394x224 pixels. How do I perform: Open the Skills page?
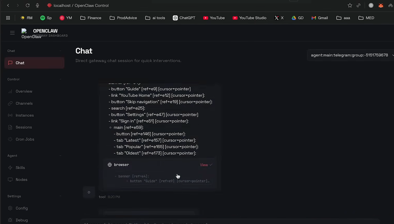[x=34, y=168]
